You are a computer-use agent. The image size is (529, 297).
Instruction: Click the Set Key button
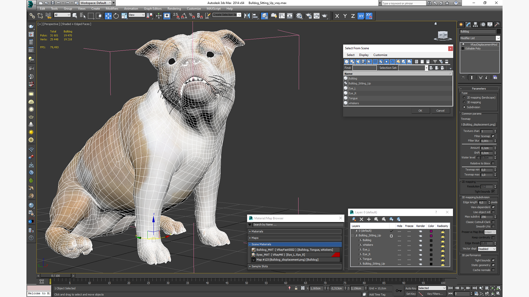point(411,294)
